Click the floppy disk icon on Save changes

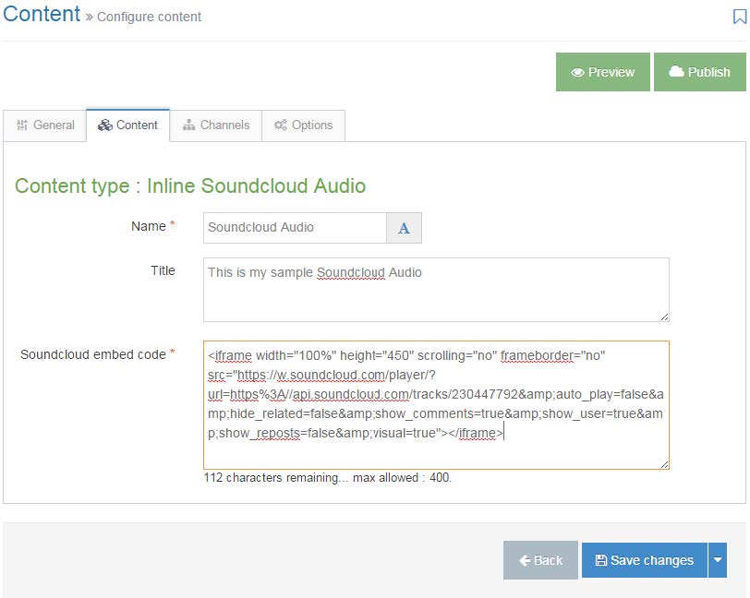click(600, 560)
